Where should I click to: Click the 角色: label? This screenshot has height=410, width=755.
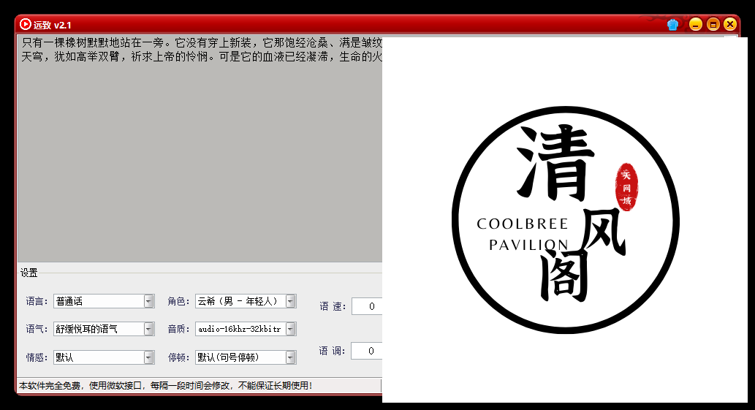click(178, 302)
